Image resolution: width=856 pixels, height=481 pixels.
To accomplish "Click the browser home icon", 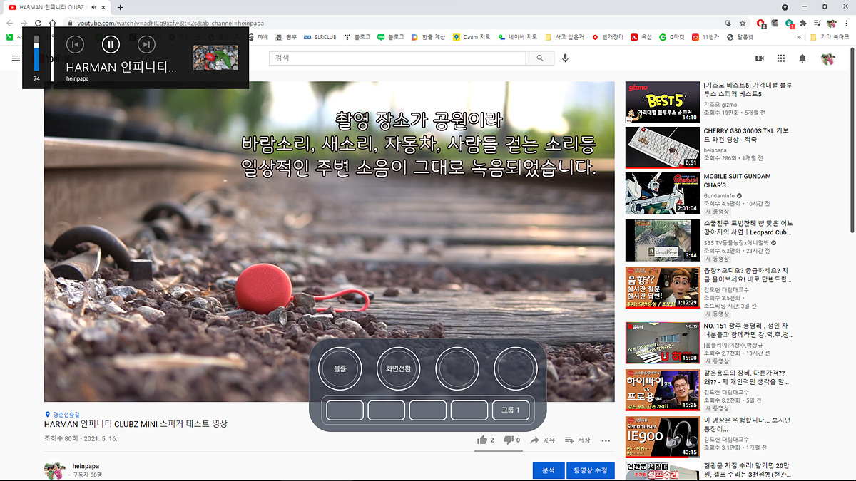I will click(x=52, y=23).
